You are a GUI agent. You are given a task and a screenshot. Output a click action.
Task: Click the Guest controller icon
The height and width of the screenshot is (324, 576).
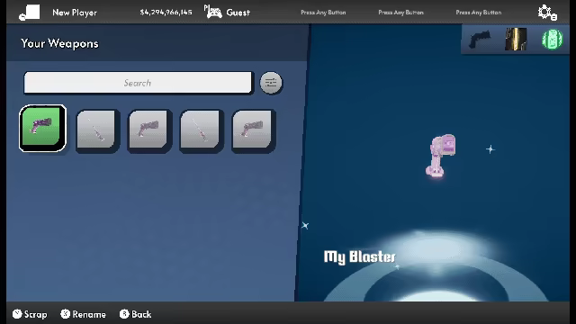pos(213,12)
